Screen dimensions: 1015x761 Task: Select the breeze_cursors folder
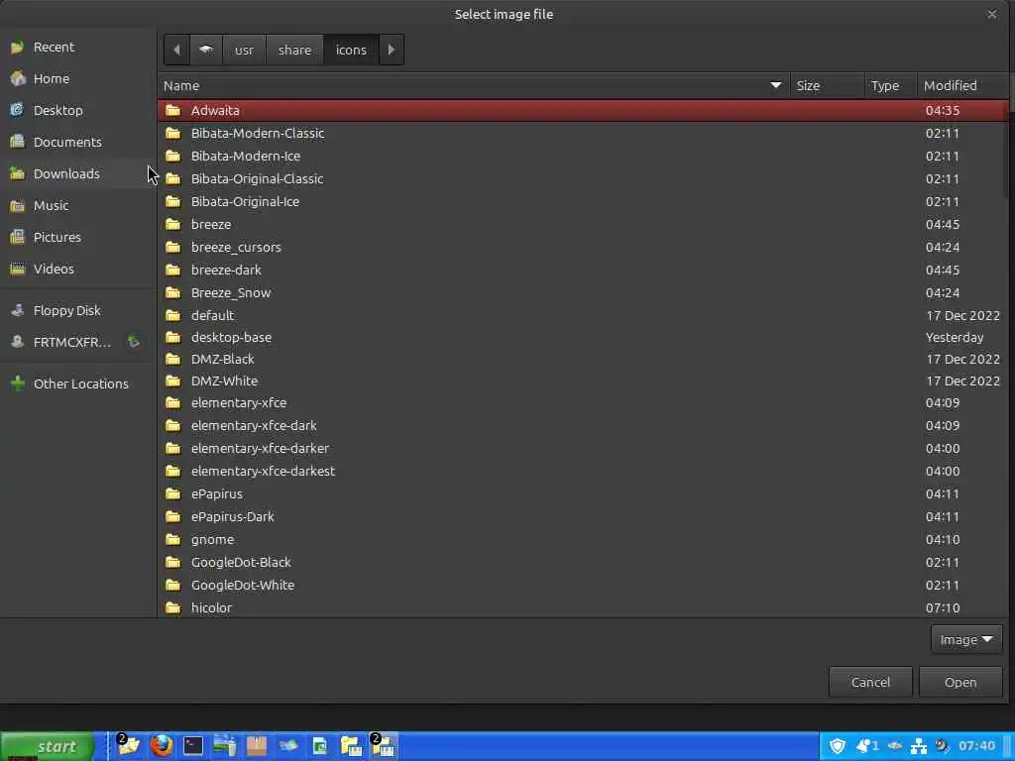point(581,247)
